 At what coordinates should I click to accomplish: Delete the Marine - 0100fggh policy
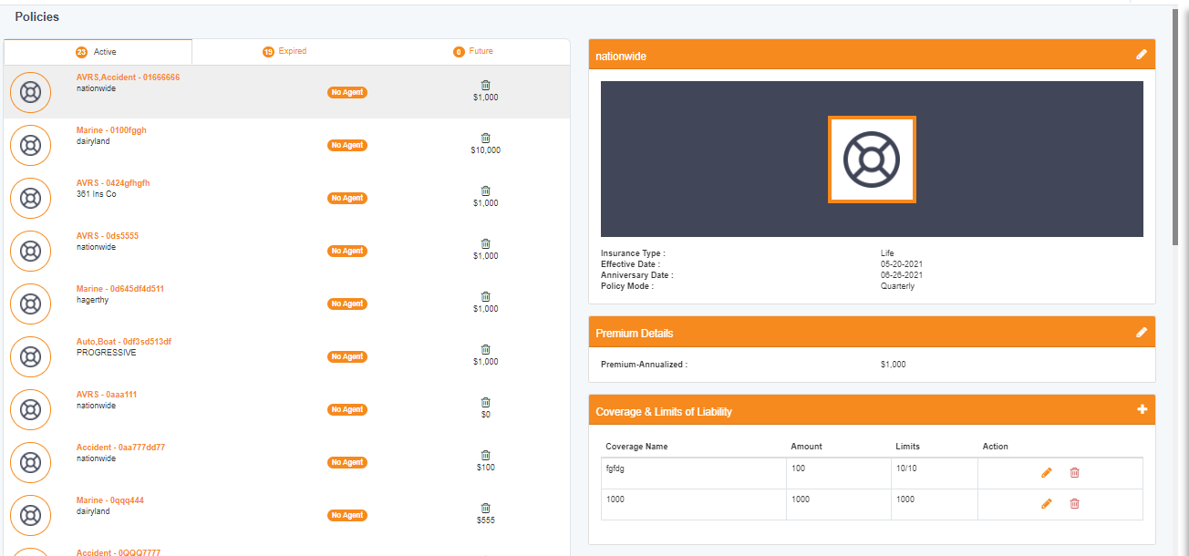tap(485, 138)
